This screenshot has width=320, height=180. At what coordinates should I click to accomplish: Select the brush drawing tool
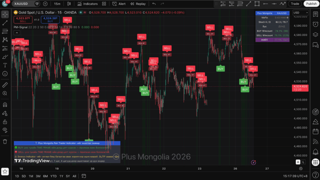[5, 57]
